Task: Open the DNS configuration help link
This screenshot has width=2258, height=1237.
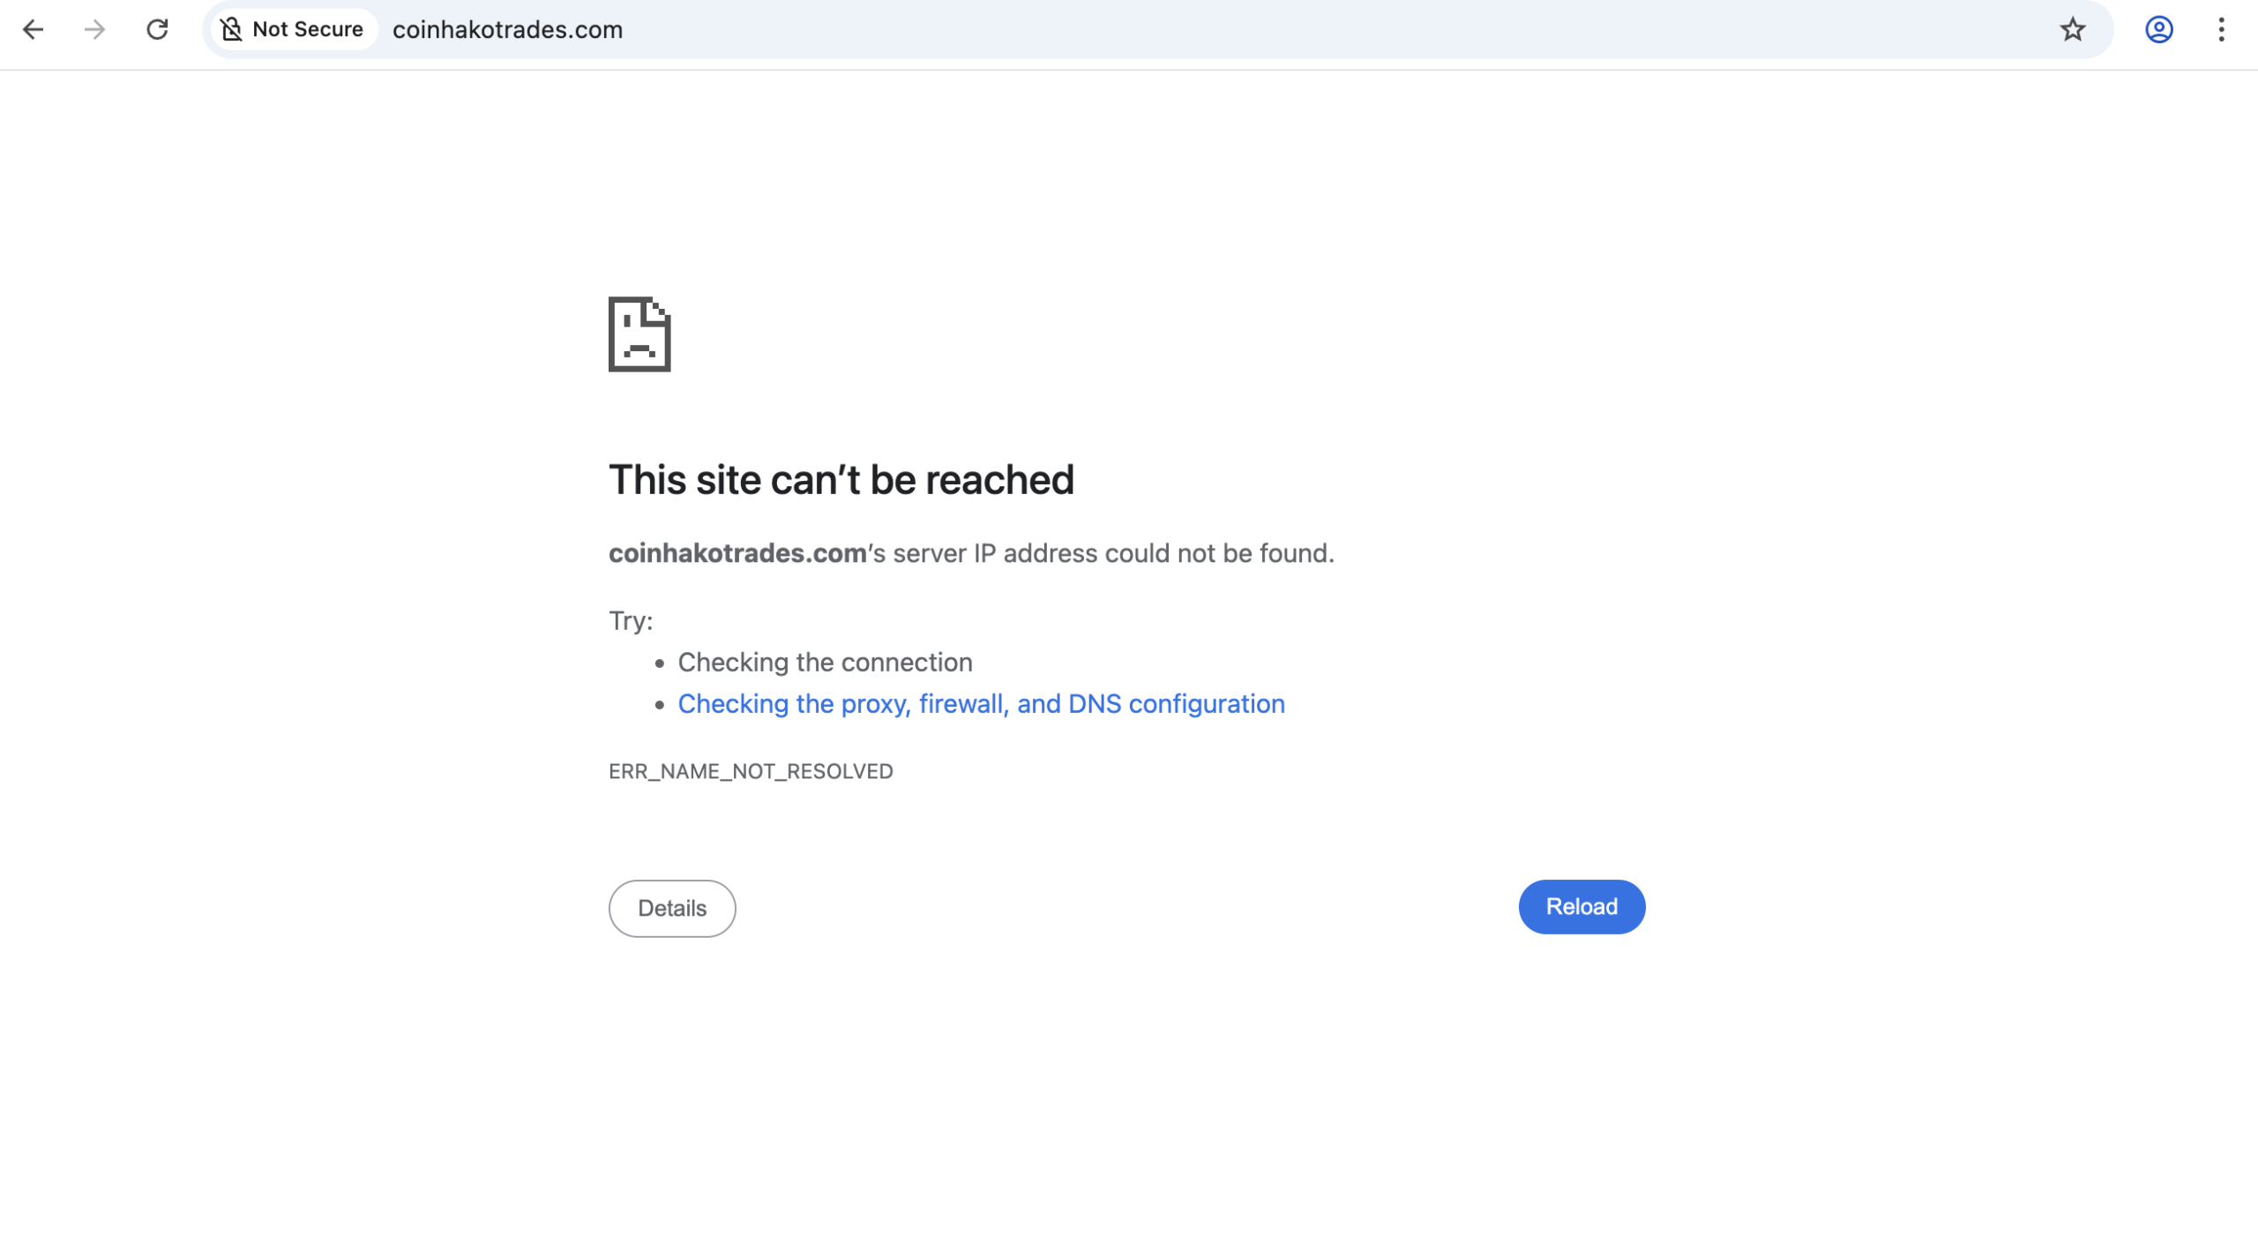Action: (981, 703)
